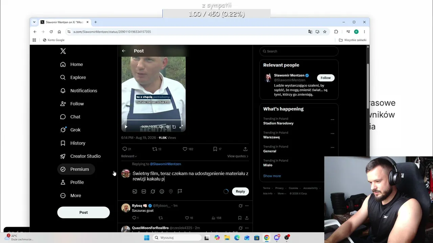Play the video in the post
This screenshot has width=433, height=243.
126,127
